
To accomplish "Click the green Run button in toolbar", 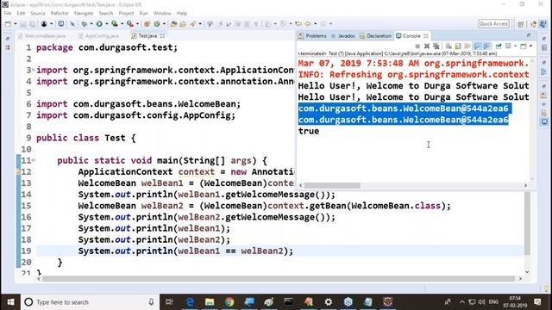I will tap(99, 24).
